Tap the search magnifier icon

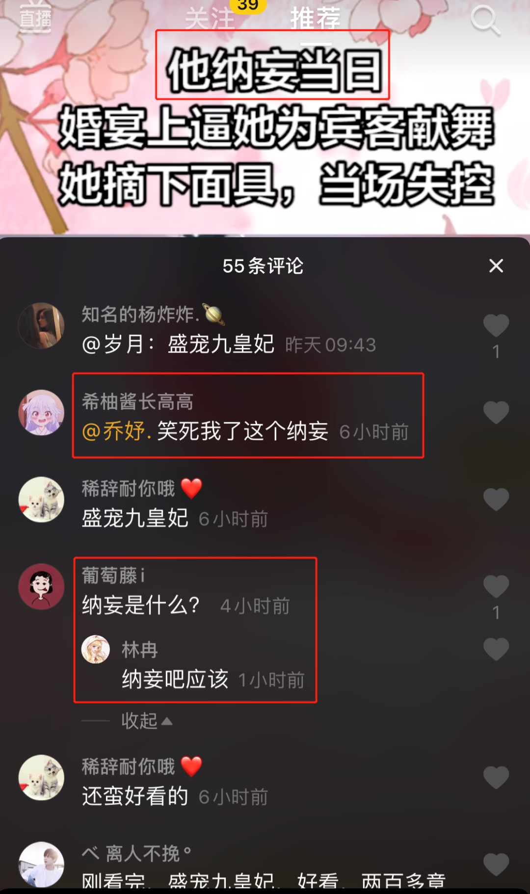[485, 20]
